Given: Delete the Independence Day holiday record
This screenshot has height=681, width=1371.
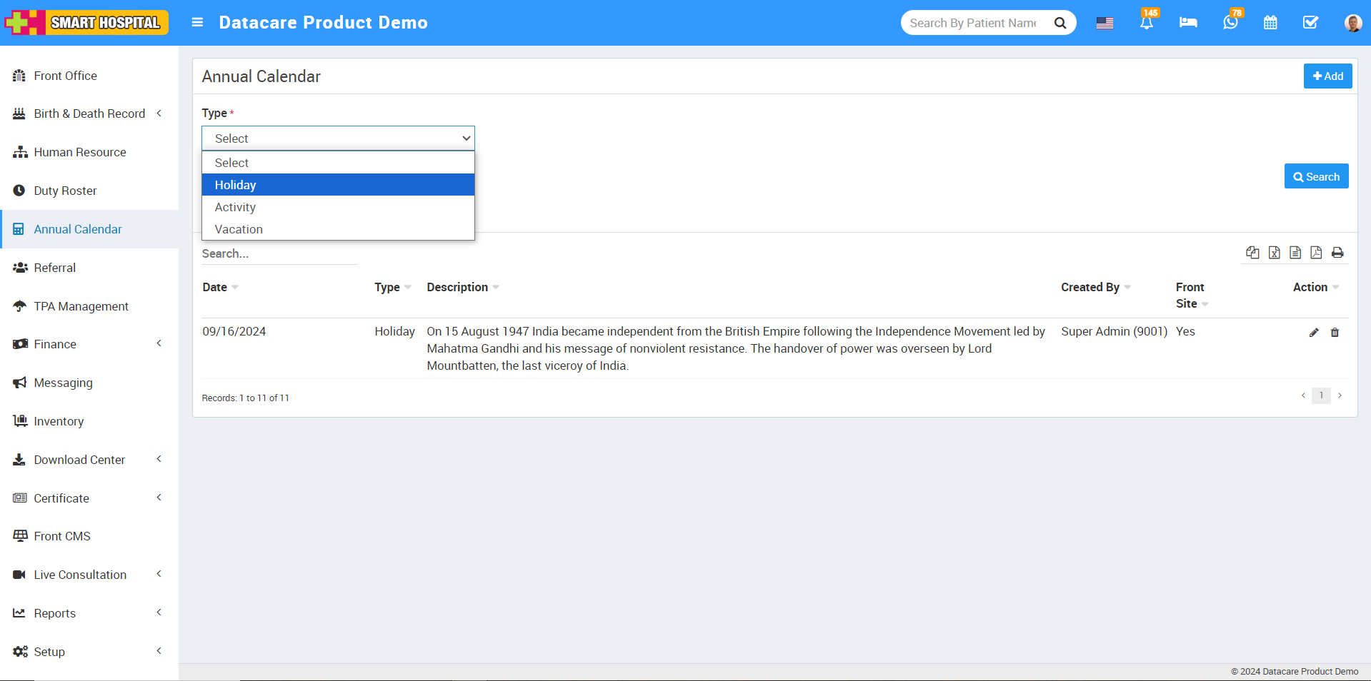Looking at the screenshot, I should [1335, 333].
